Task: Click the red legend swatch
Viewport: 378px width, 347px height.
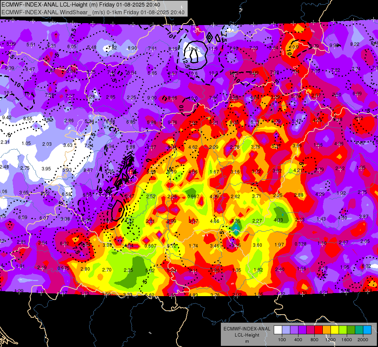Action: (319, 330)
